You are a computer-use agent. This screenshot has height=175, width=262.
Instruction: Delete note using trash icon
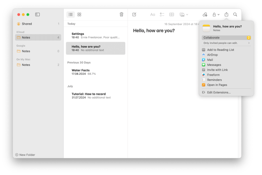(122, 14)
